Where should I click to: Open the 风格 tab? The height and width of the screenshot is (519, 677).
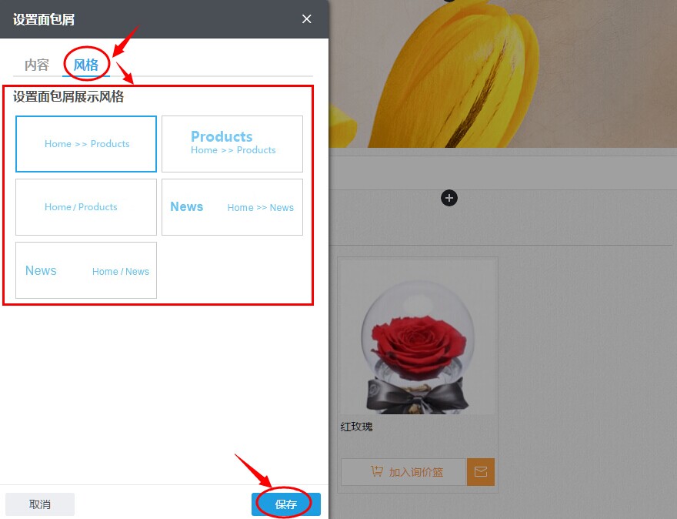pyautogui.click(x=86, y=65)
